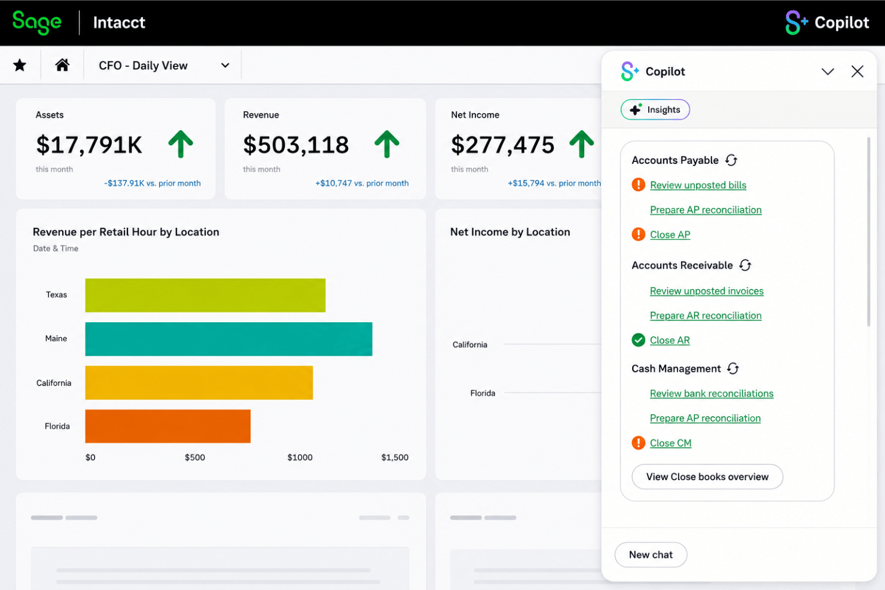
Task: Close the Copilot panel
Action: [x=857, y=71]
